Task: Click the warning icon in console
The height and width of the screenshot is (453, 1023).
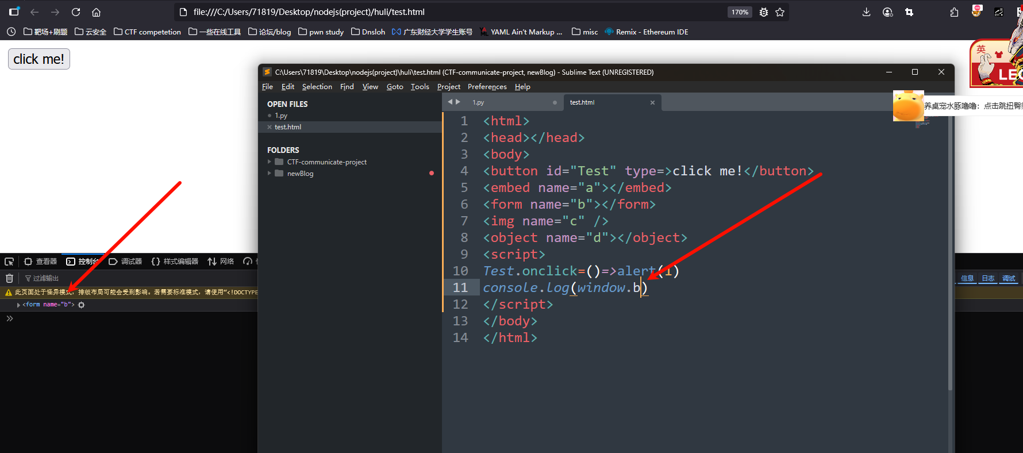Action: [8, 292]
